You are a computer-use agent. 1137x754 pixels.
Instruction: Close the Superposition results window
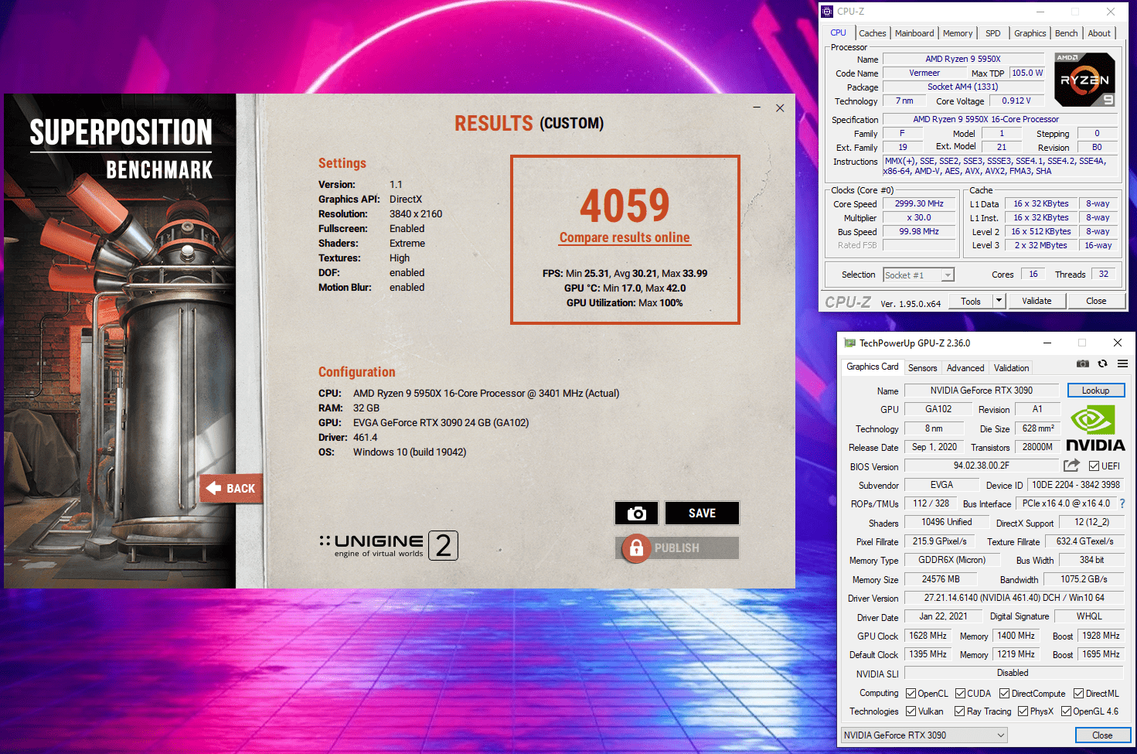780,108
